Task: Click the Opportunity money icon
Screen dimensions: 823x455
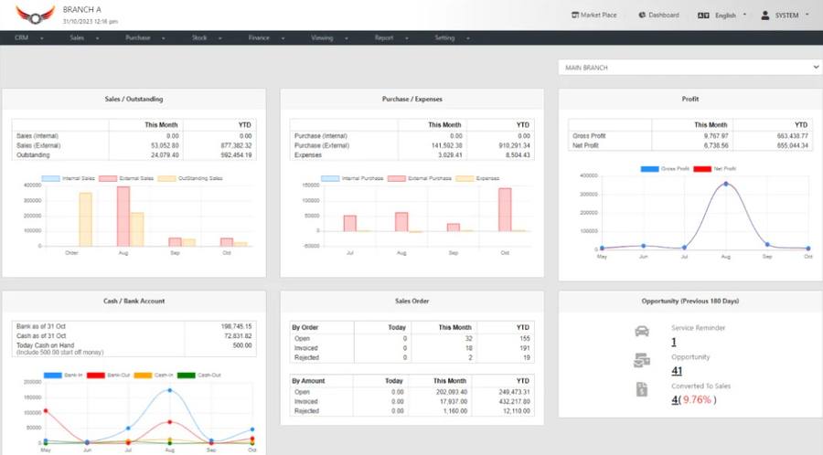Action: click(642, 360)
